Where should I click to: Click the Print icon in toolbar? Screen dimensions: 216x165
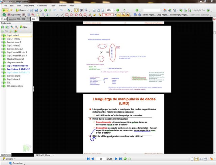[x=40, y=10]
